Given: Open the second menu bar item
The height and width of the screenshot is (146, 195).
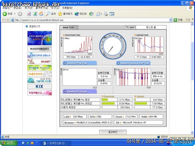Looking at the screenshot, I should 17,8.
